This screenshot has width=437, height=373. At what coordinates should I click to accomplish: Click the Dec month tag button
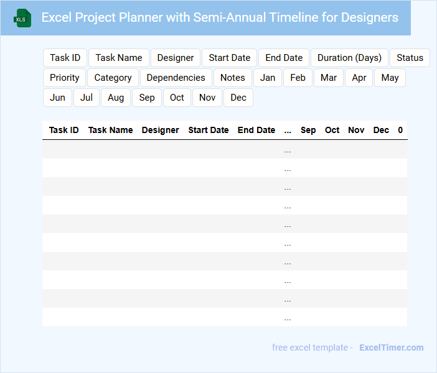pos(238,98)
